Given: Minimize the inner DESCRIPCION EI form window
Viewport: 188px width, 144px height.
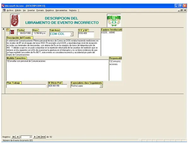Looking at the screenshot, I should point(179,10).
